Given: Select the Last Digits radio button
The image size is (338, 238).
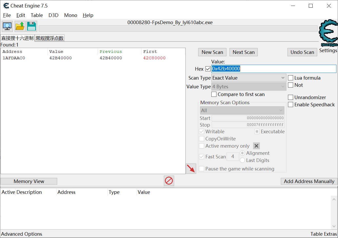Looking at the screenshot, I should click(242, 160).
